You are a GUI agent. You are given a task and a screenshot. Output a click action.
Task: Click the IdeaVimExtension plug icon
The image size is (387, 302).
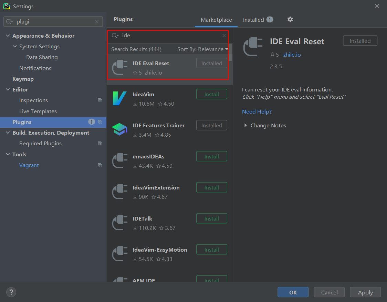tap(120, 192)
